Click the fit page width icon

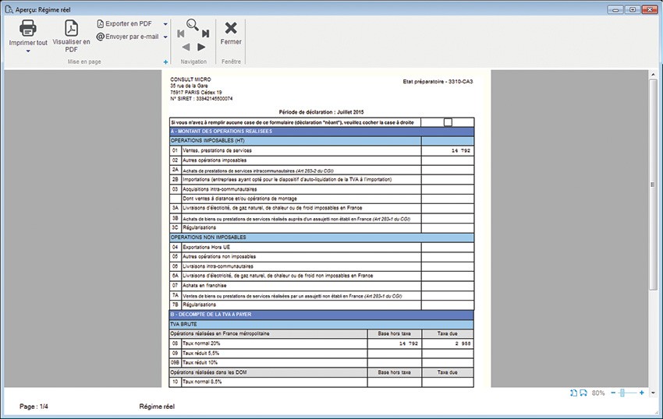(x=583, y=393)
